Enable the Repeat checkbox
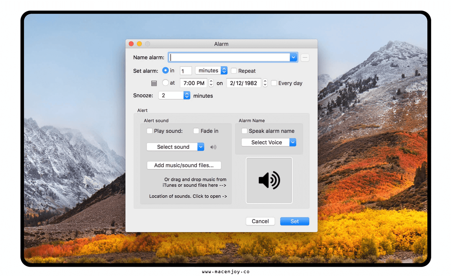Viewport: 451px width, 276px height. coord(234,71)
